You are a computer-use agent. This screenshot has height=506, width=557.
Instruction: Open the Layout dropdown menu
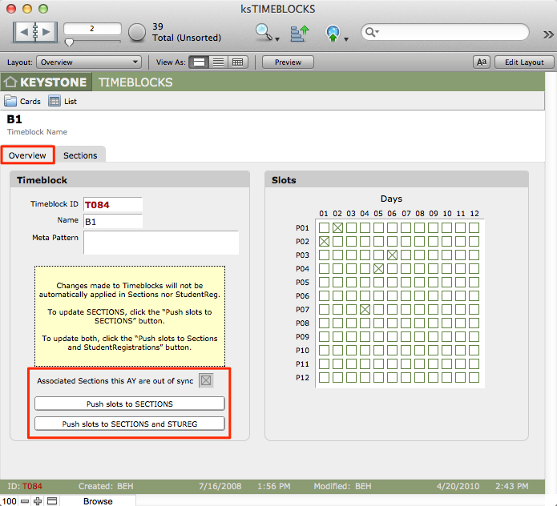click(x=89, y=62)
